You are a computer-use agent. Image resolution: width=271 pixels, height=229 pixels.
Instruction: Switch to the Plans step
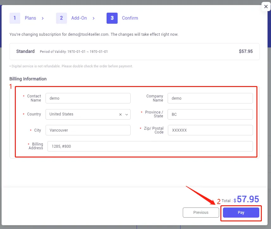click(30, 18)
